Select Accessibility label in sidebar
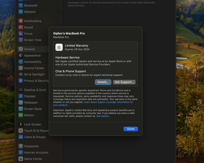This screenshot has height=163, width=204. pyautogui.click(x=33, y=62)
